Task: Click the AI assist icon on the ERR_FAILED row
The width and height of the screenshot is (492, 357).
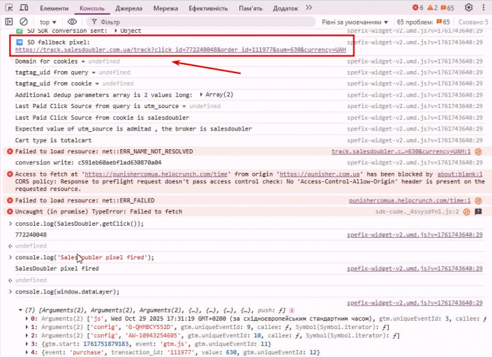Action: click(478, 201)
